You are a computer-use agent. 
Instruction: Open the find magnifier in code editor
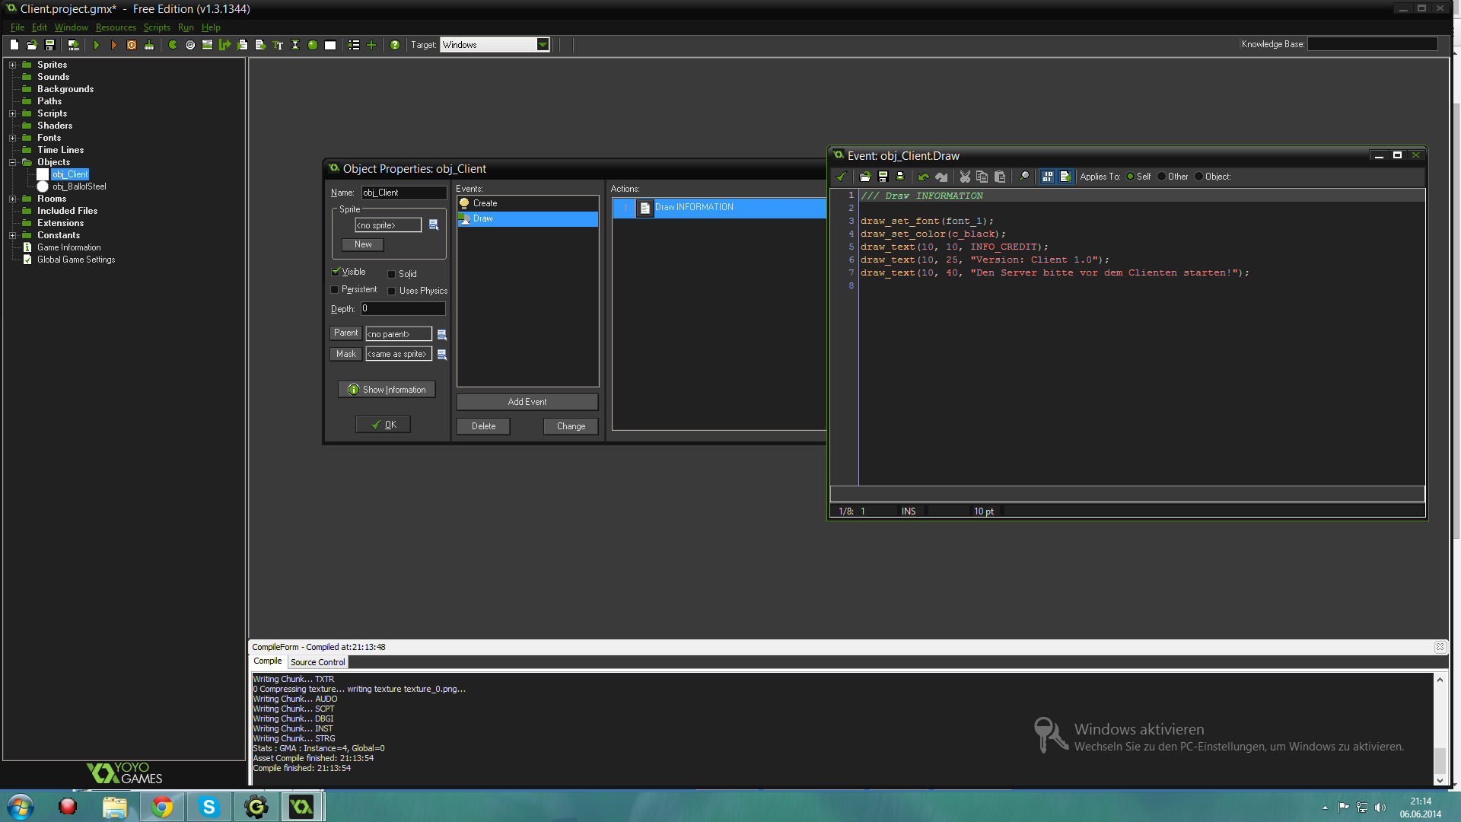click(1024, 177)
